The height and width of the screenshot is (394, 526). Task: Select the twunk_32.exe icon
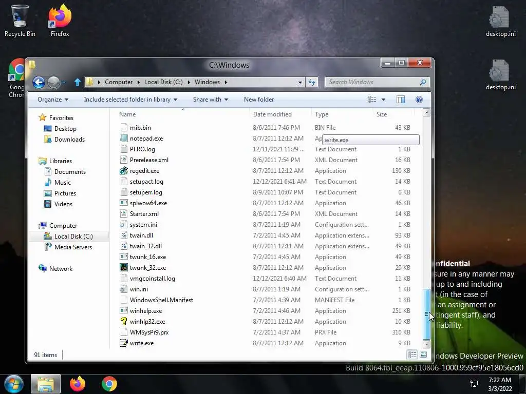pos(124,268)
